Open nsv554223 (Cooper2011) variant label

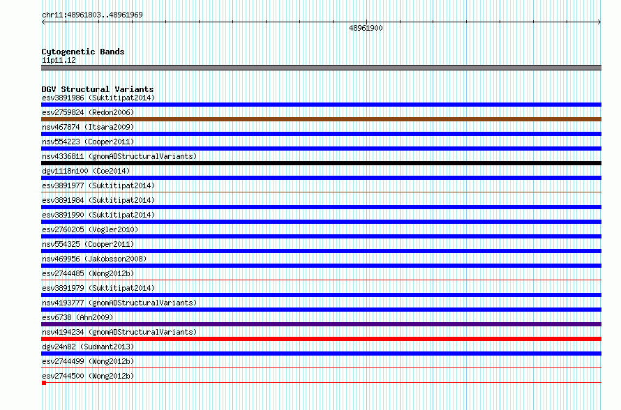click(x=88, y=142)
